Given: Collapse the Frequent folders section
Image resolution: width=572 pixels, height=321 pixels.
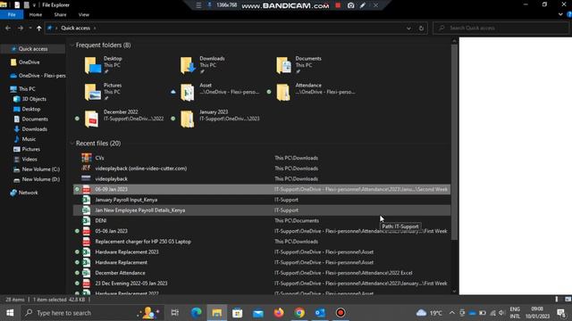Looking at the screenshot, I should [71, 45].
